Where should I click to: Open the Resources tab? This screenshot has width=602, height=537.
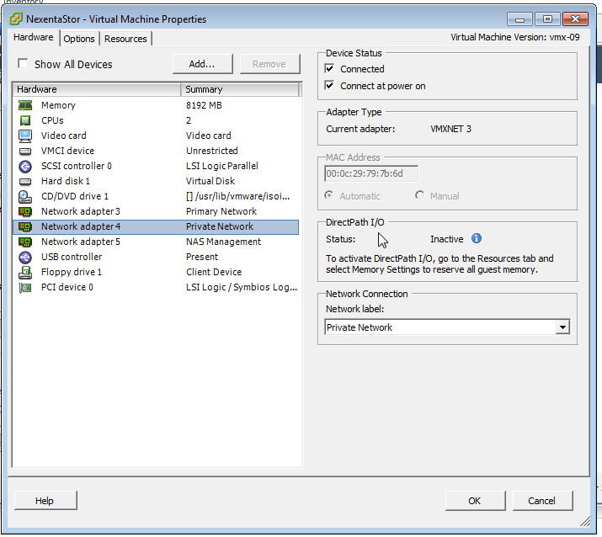click(125, 39)
